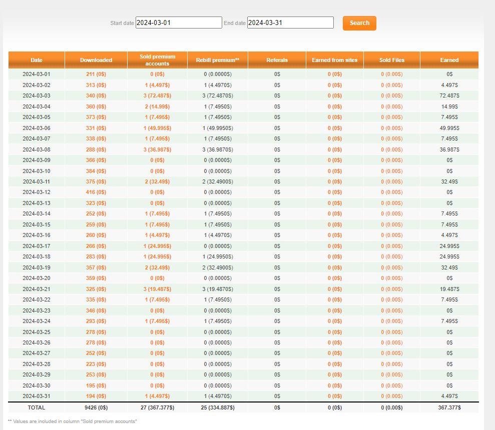The image size is (495, 430).
Task: Click the Sold premium accounts header
Action: click(x=157, y=60)
